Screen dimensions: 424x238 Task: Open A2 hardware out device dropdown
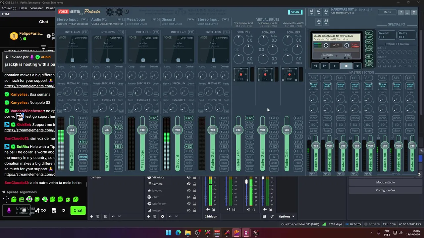click(319, 12)
